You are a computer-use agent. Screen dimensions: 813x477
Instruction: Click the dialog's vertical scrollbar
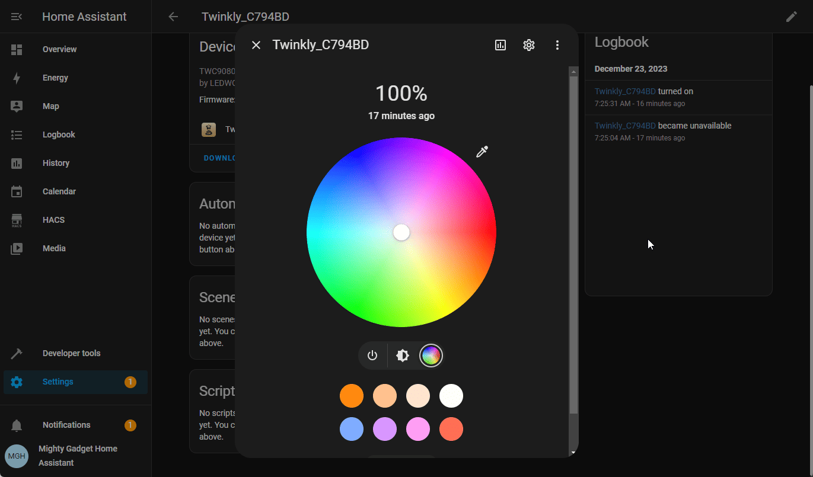pos(573,237)
